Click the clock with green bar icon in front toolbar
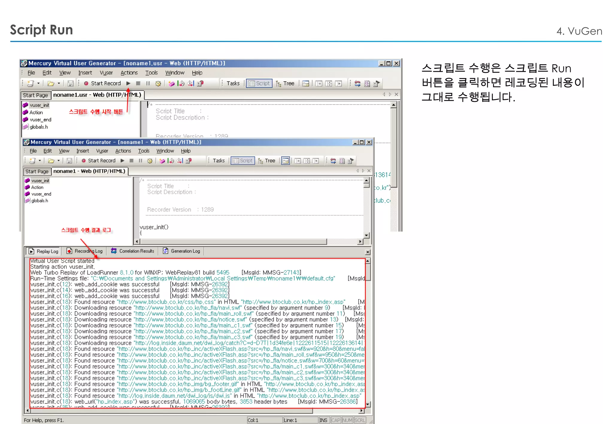This screenshot has height=424, width=613. [x=171, y=161]
